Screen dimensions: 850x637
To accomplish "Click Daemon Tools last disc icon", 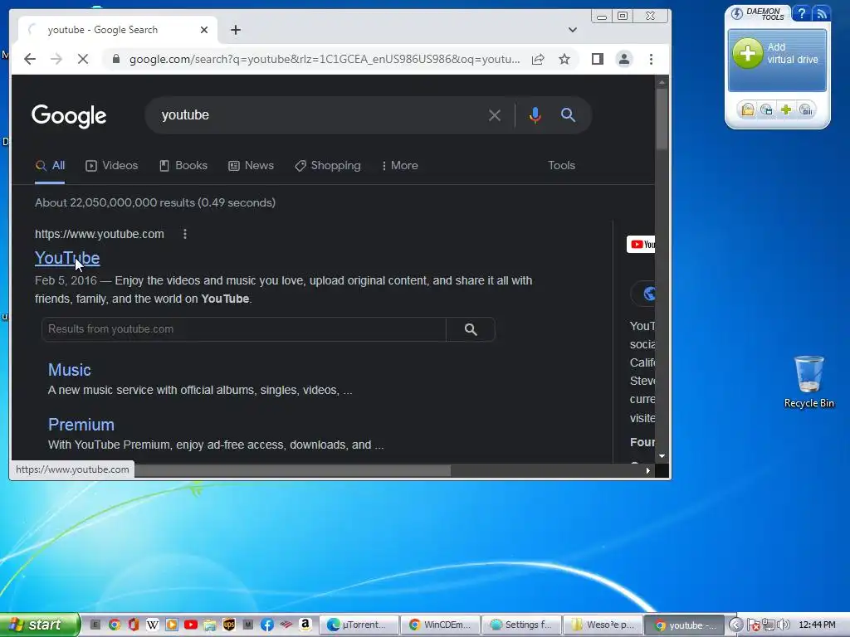I will [x=806, y=110].
